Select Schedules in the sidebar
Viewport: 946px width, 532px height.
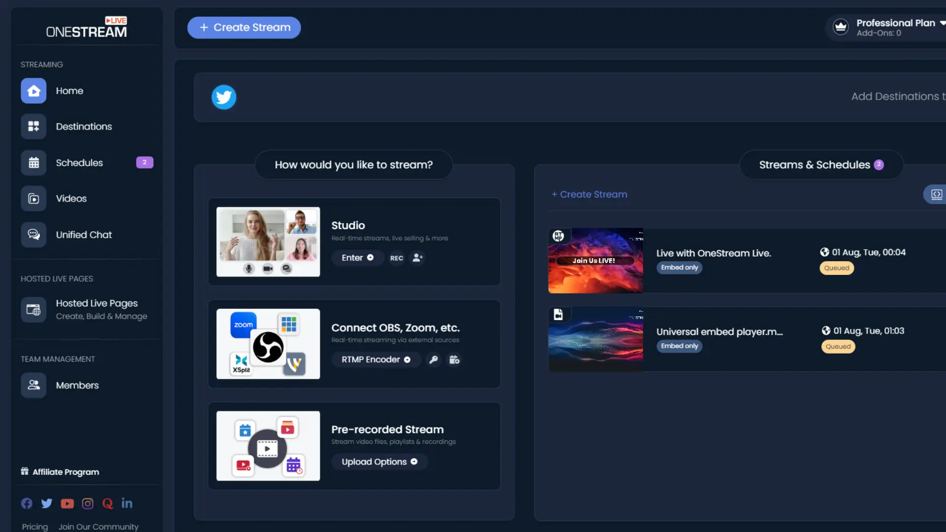[x=79, y=163]
